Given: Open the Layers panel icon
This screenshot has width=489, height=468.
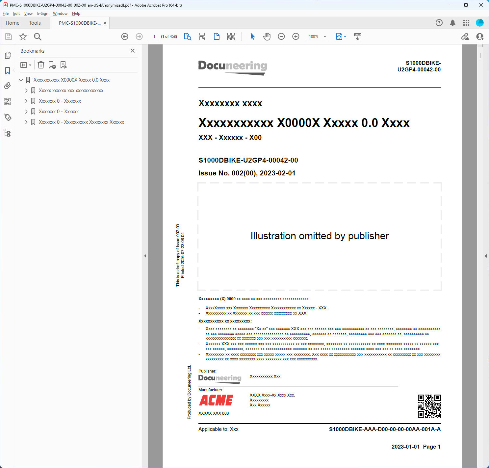Looking at the screenshot, I should [8, 101].
